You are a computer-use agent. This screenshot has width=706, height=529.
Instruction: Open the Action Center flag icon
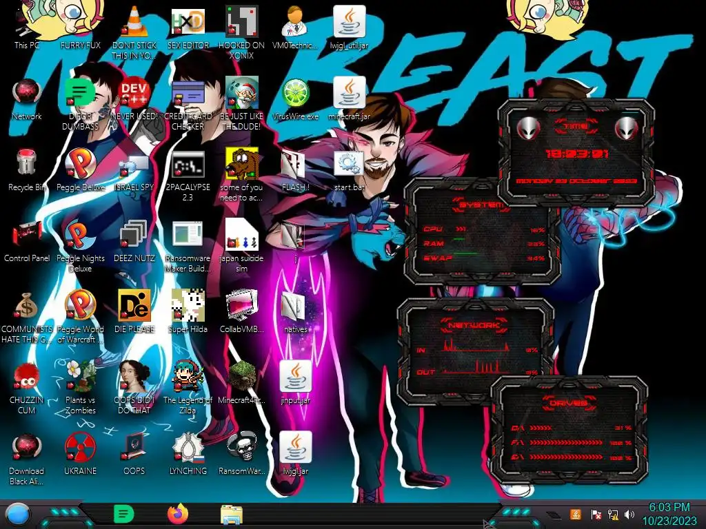point(596,514)
